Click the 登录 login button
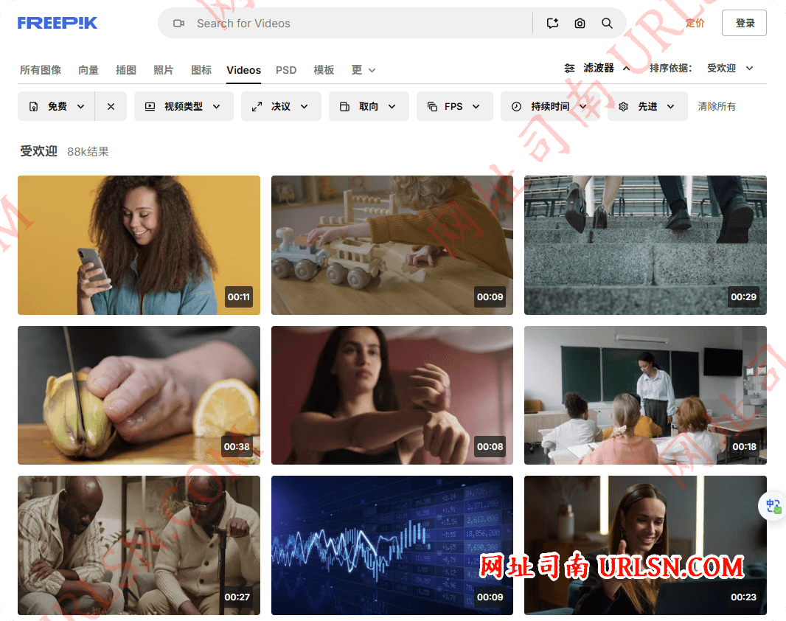 [x=744, y=23]
